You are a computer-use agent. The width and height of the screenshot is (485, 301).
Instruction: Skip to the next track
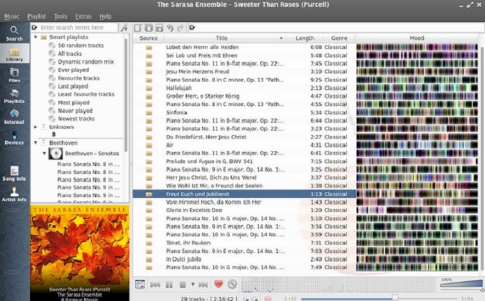(203, 284)
